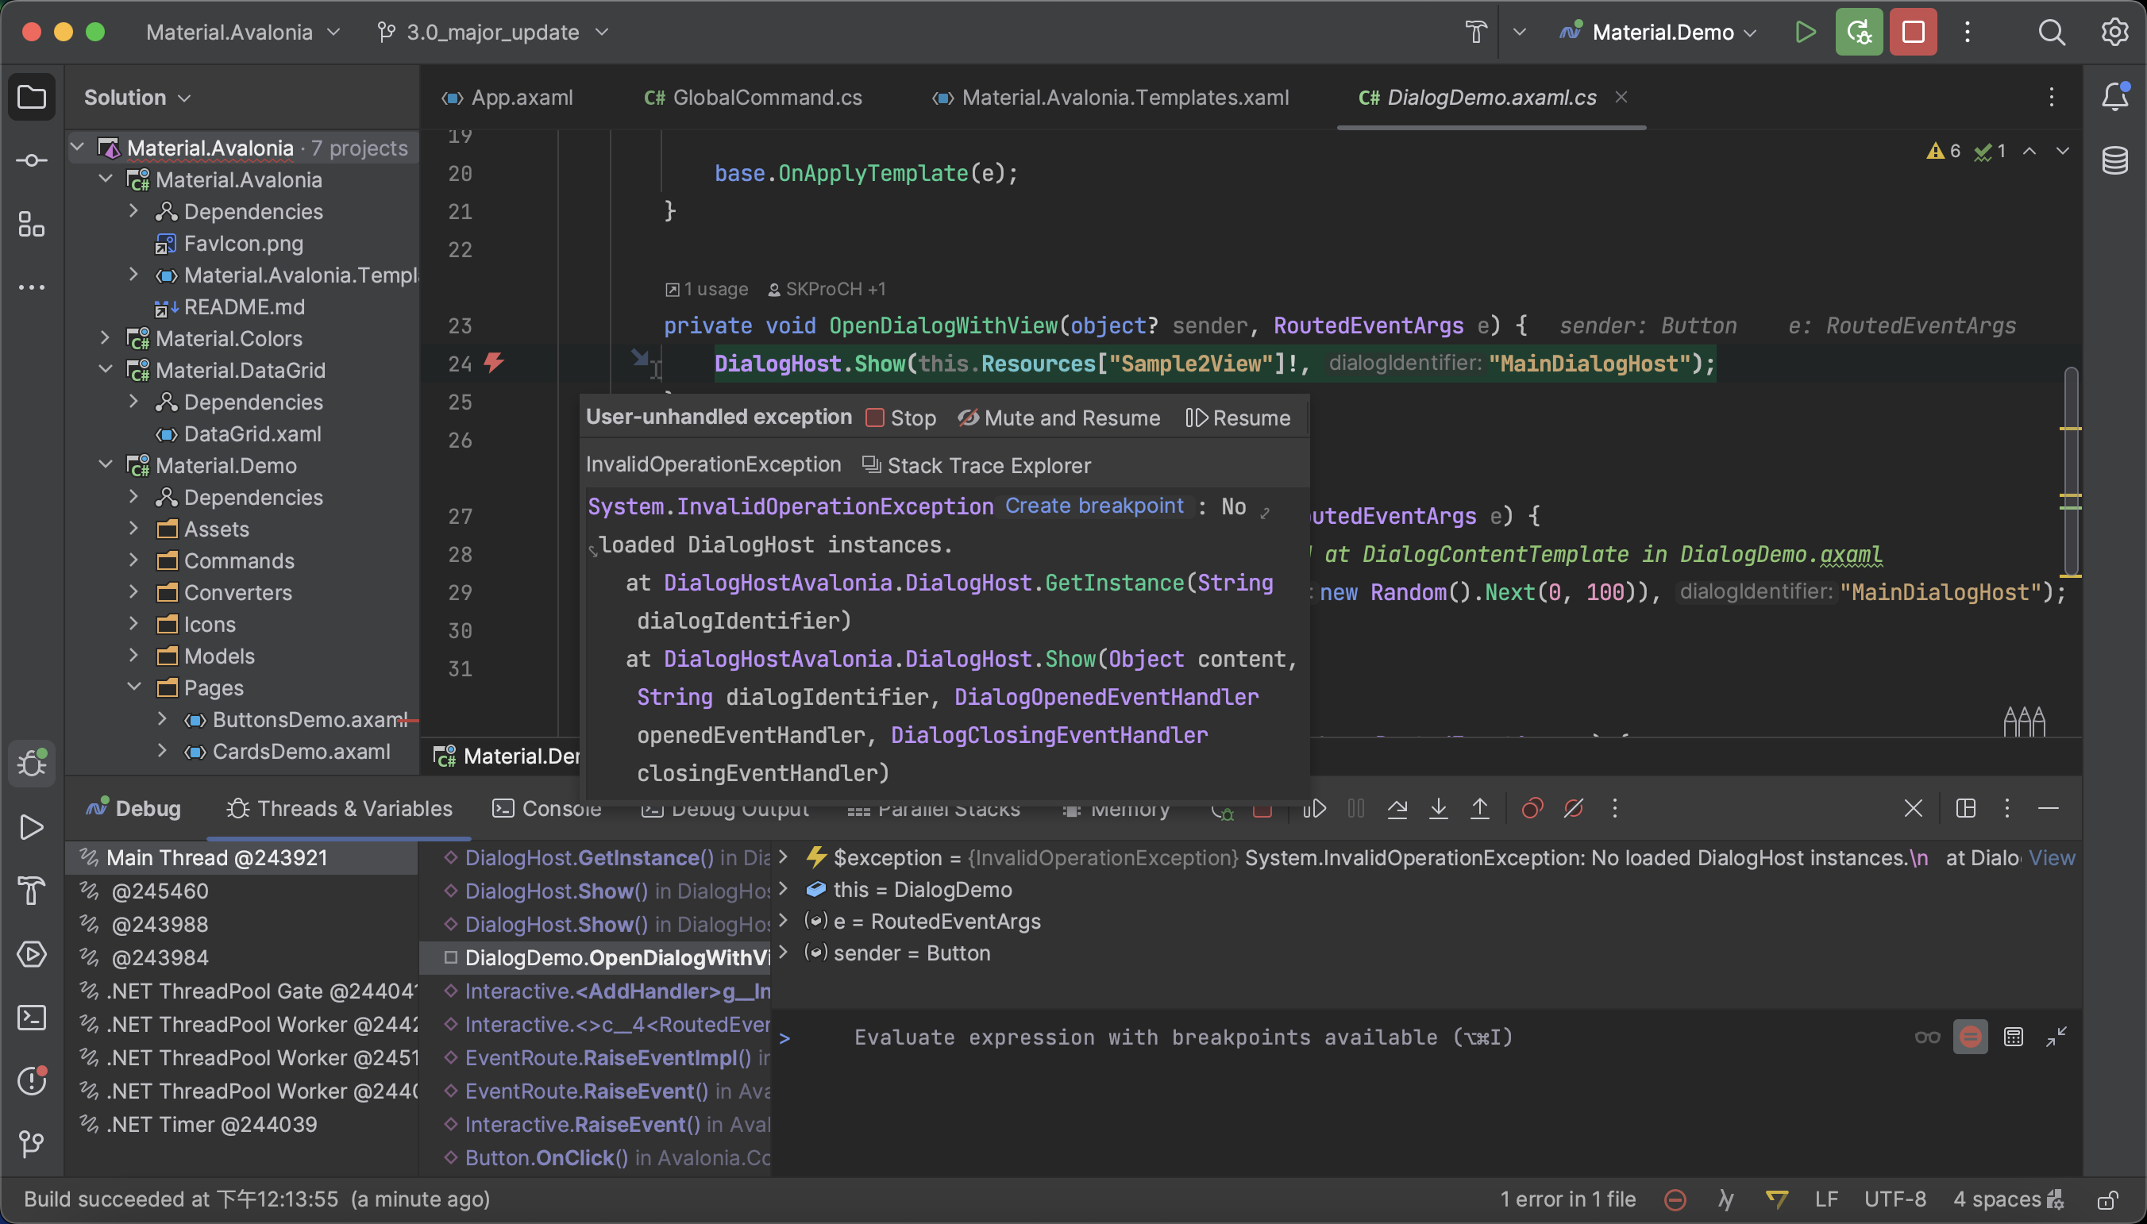Step out of the current method

1479,809
